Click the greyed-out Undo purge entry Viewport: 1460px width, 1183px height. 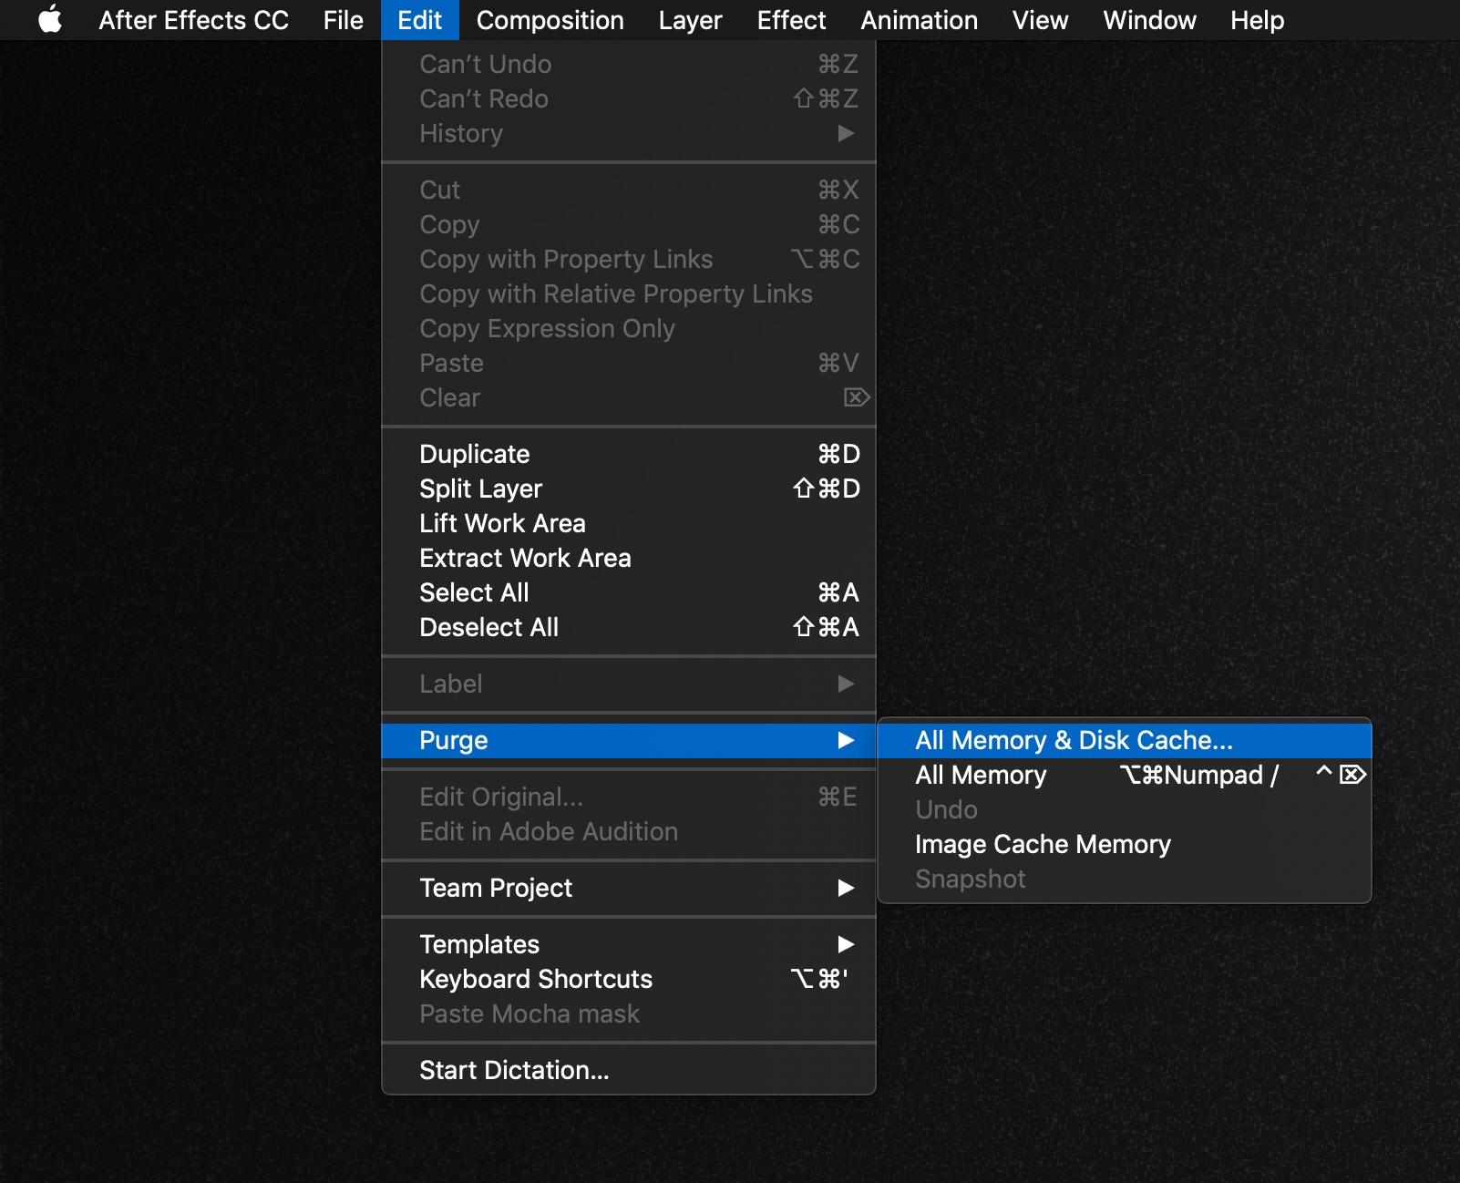(1125, 809)
